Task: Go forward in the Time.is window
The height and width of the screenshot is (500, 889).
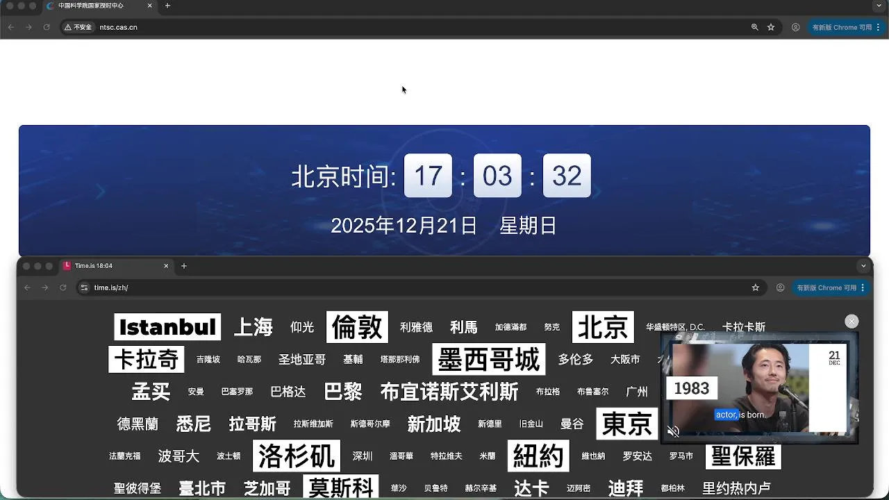Action: pos(45,287)
